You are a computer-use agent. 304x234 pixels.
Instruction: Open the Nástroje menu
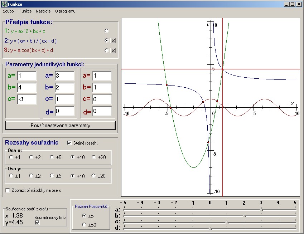click(43, 11)
